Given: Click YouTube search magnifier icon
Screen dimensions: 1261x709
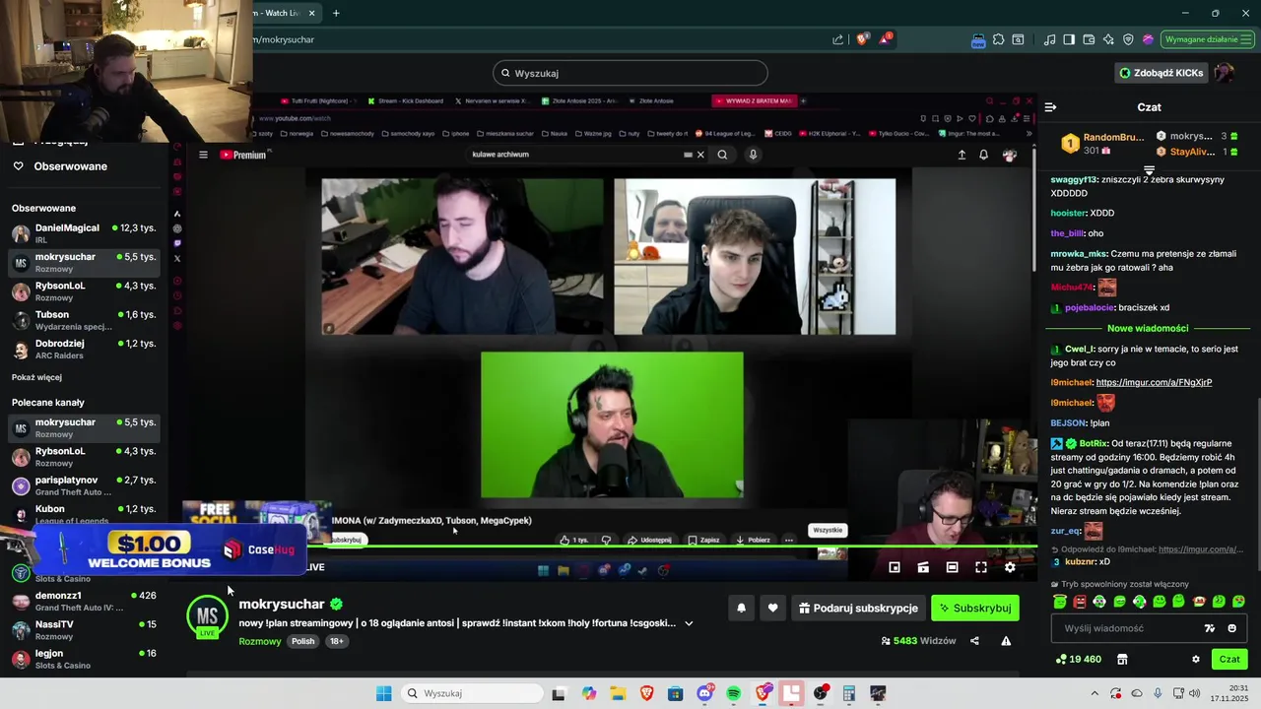Looking at the screenshot, I should pos(722,155).
